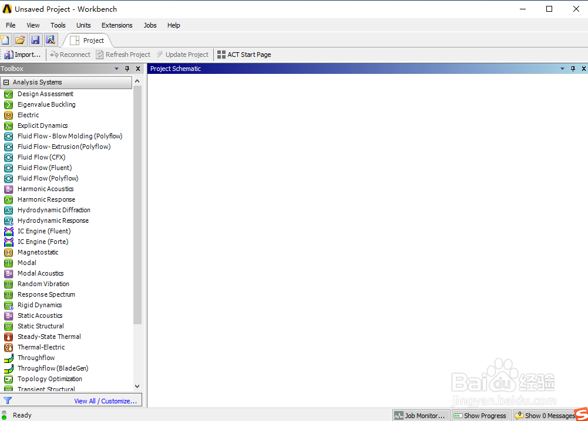
Task: Click the Reconnect button
Action: point(70,55)
